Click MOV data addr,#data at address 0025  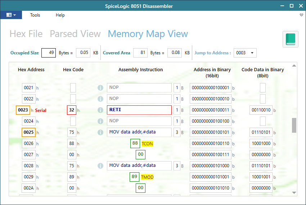(x=139, y=132)
